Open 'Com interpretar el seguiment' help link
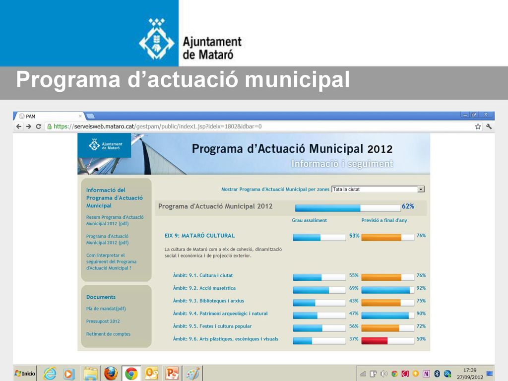Screen dimensions: 508x381 [x=111, y=261]
